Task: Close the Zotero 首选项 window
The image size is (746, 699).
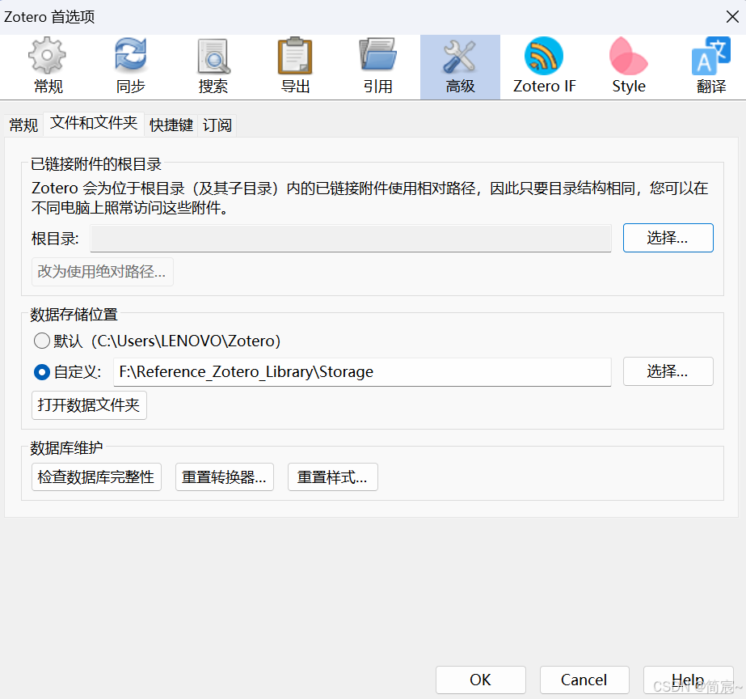Action: tap(732, 17)
